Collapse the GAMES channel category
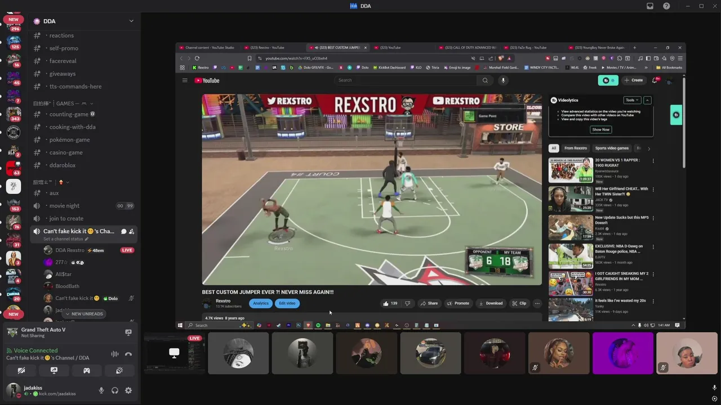The height and width of the screenshot is (405, 721). click(x=63, y=103)
